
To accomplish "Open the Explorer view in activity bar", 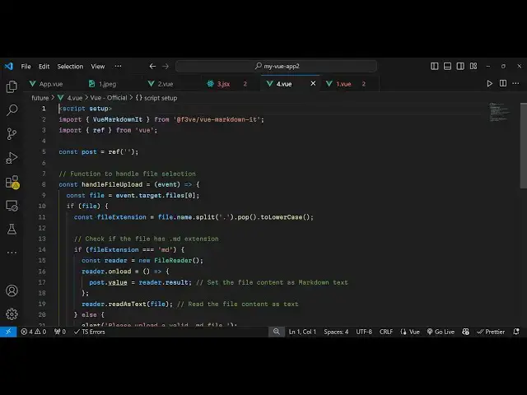I will click(x=12, y=87).
